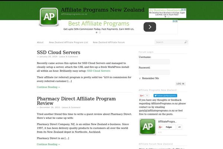223x149 pixels.
Task: Click the Folgen Google+ button
Action: (x=167, y=127)
